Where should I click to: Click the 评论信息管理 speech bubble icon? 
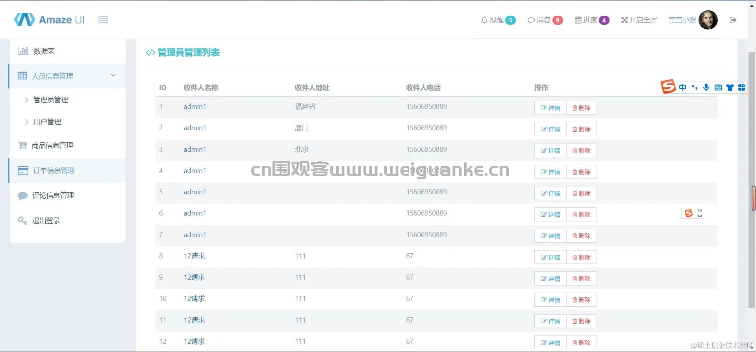click(x=22, y=195)
